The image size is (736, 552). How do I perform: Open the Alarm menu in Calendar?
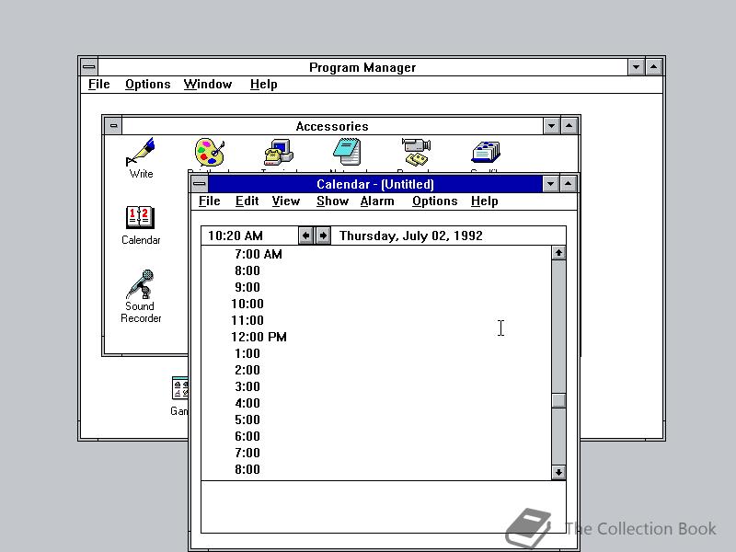pyautogui.click(x=377, y=201)
